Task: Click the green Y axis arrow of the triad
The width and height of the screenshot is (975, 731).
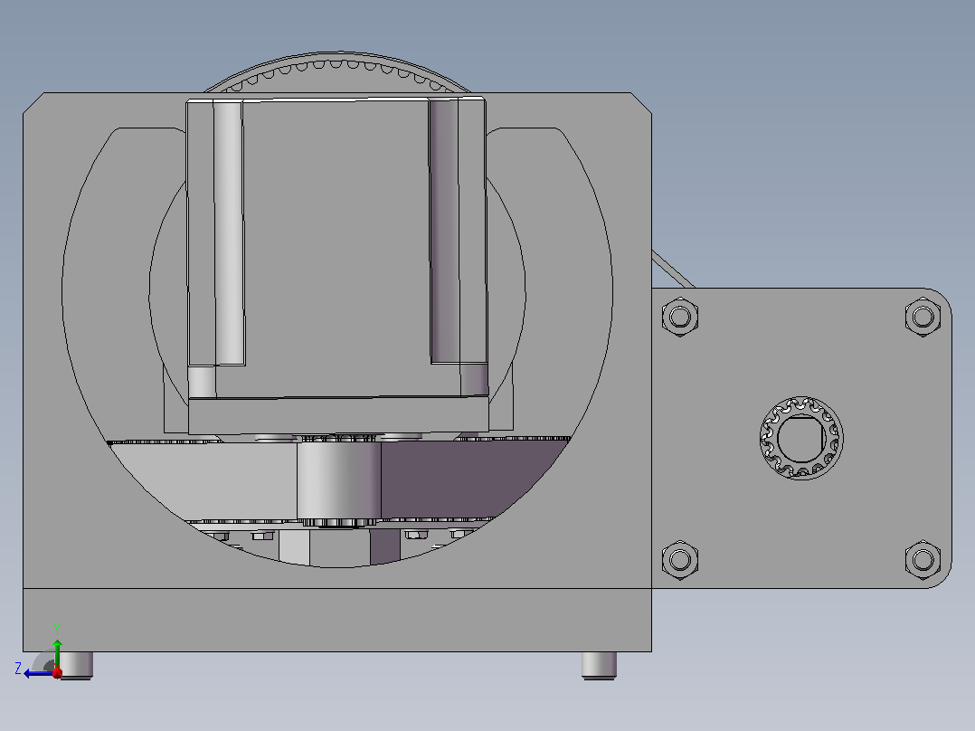Action: tap(57, 652)
